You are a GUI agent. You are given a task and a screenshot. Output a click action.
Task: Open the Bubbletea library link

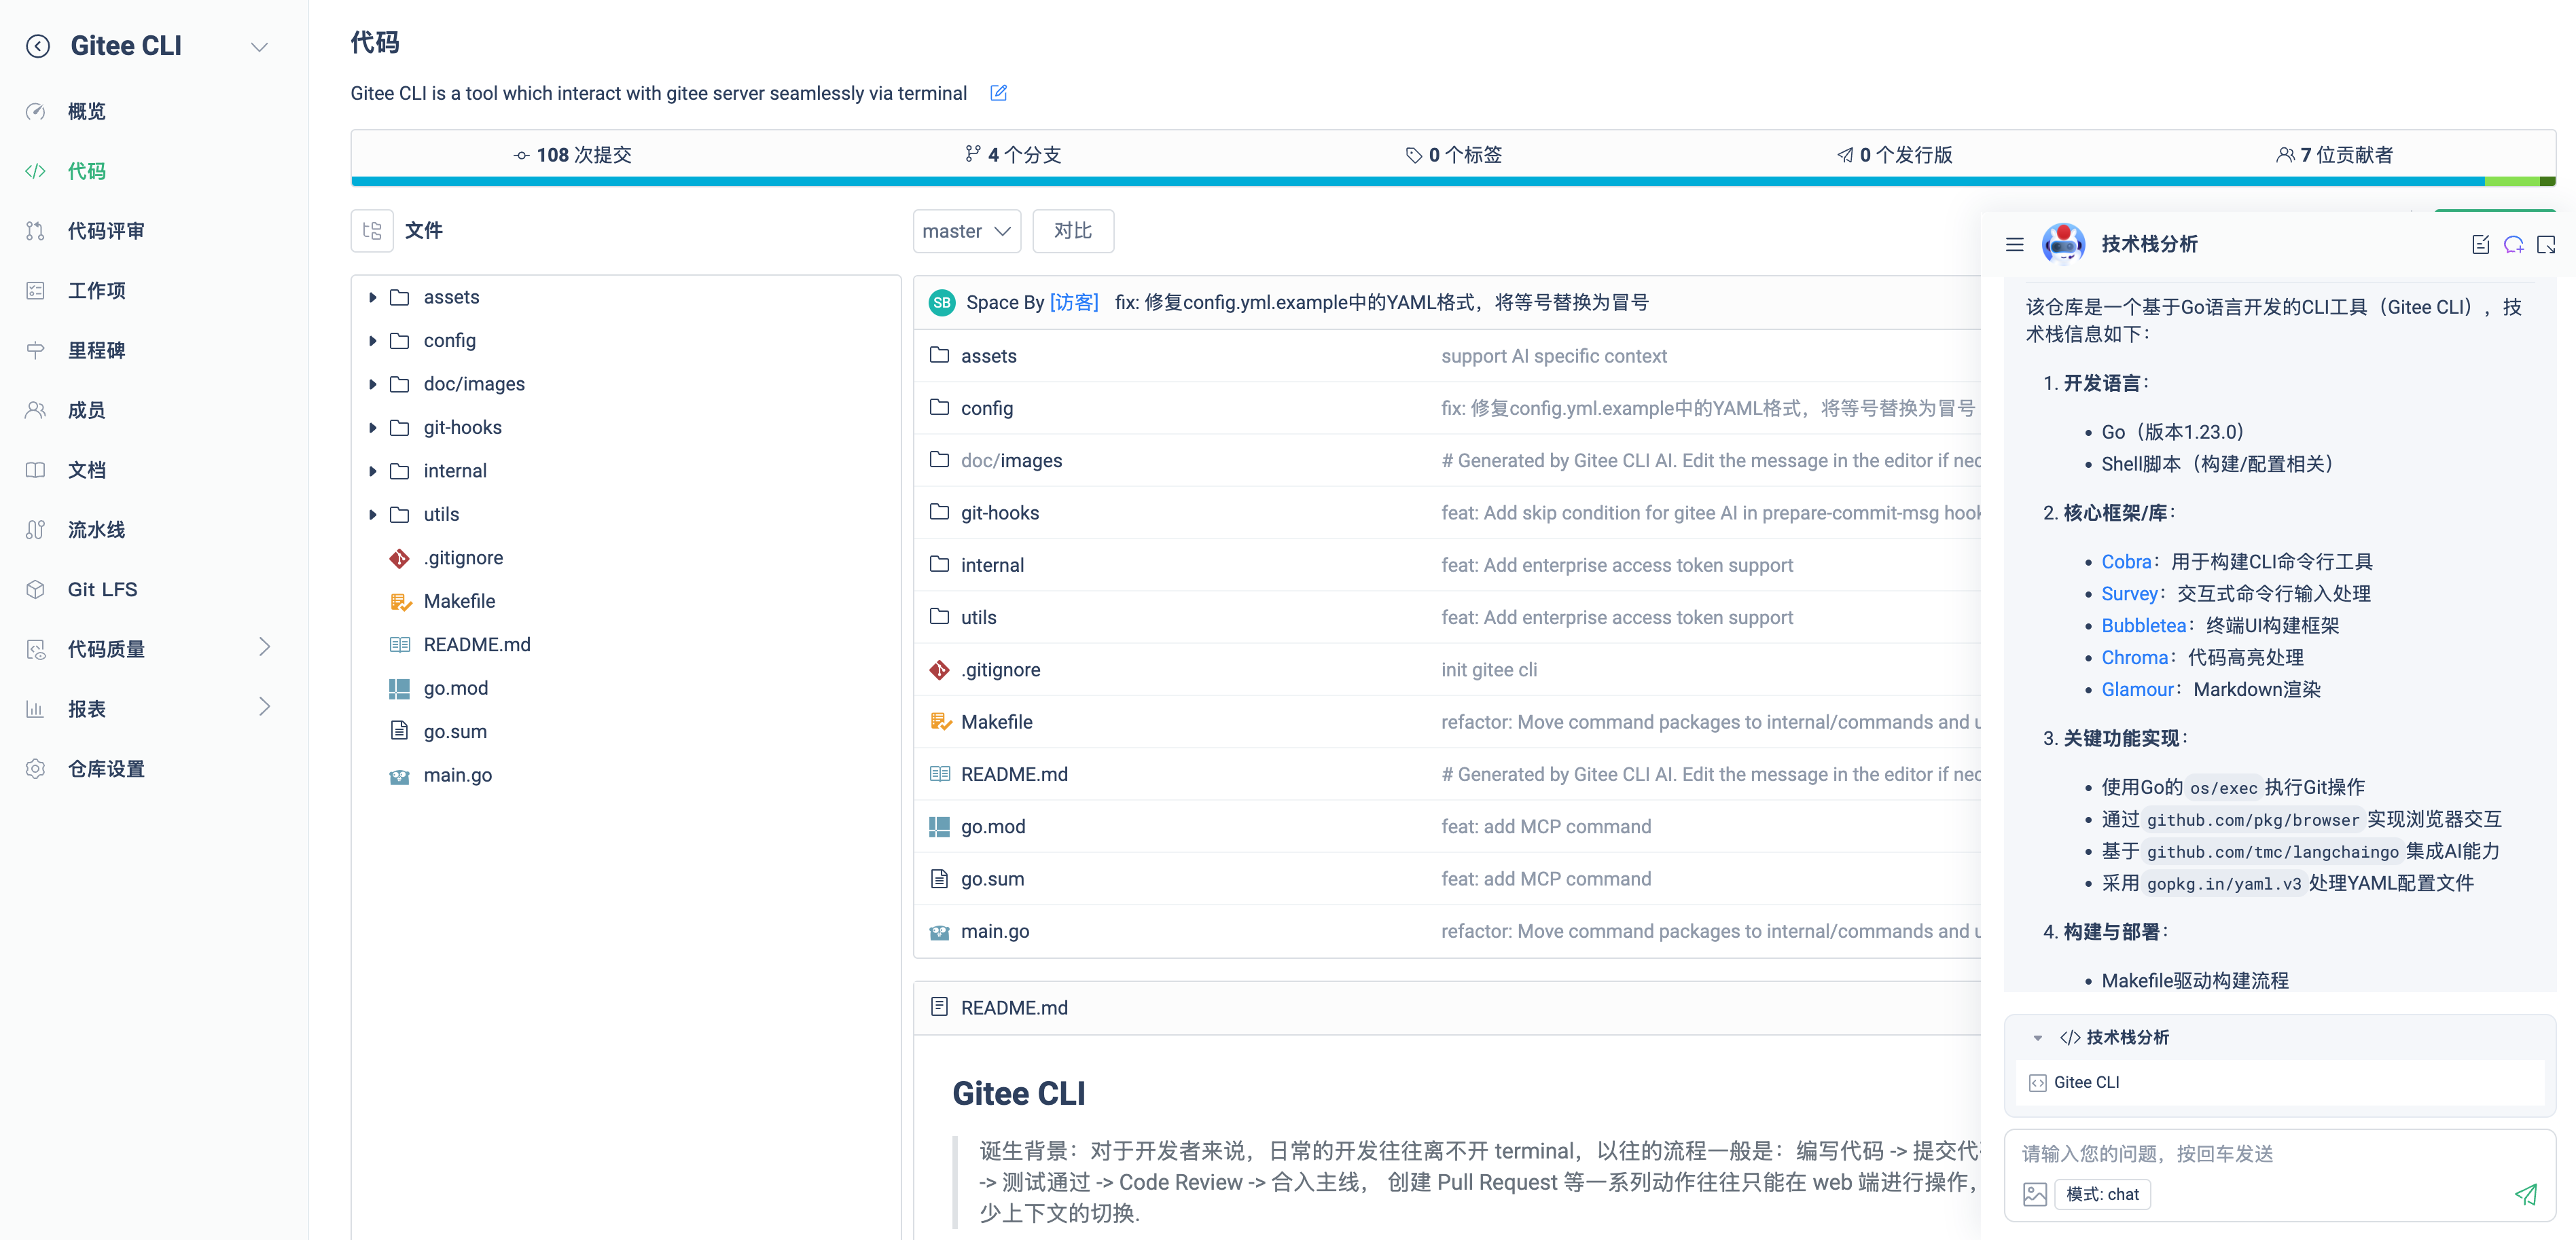(2144, 626)
